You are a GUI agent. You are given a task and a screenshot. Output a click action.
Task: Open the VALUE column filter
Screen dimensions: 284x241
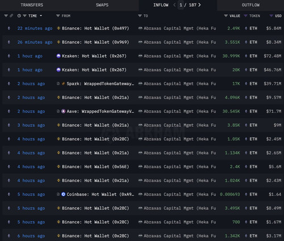[225, 16]
